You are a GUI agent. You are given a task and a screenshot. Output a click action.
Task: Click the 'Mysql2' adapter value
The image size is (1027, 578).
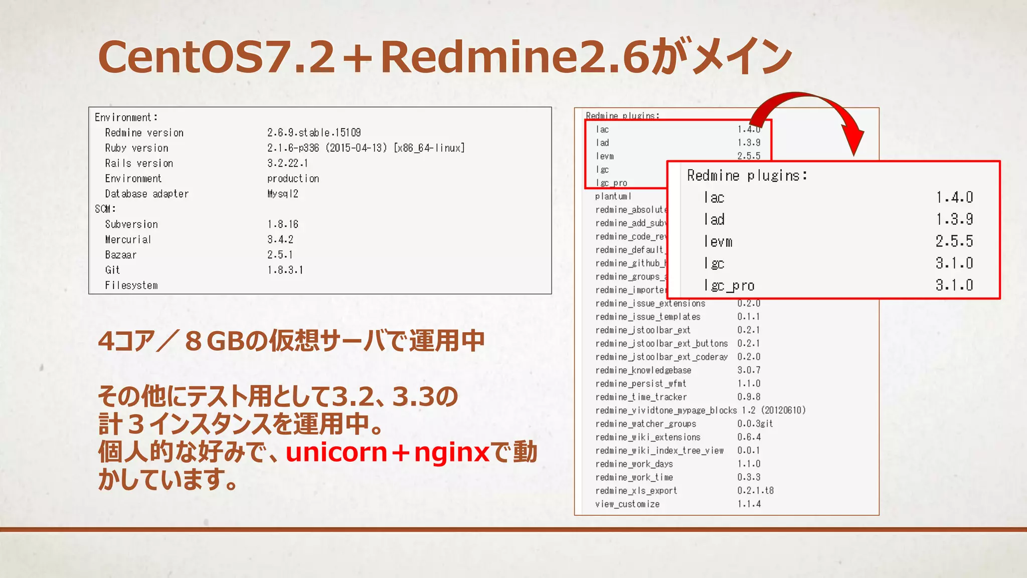282,194
